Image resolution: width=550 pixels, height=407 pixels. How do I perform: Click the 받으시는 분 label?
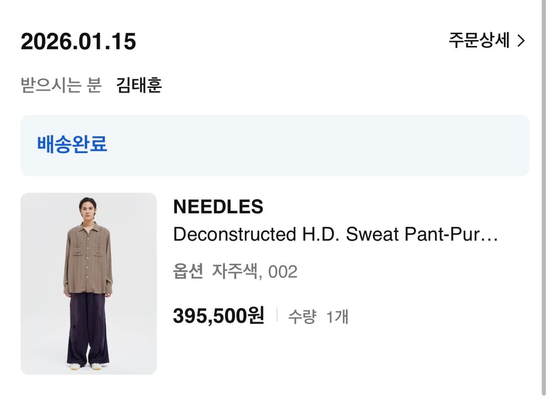click(x=62, y=85)
